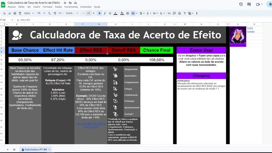Image resolution: width=272 pixels, height=153 pixels.
Task: Print the spreadsheet
Action: [x=15, y=13]
